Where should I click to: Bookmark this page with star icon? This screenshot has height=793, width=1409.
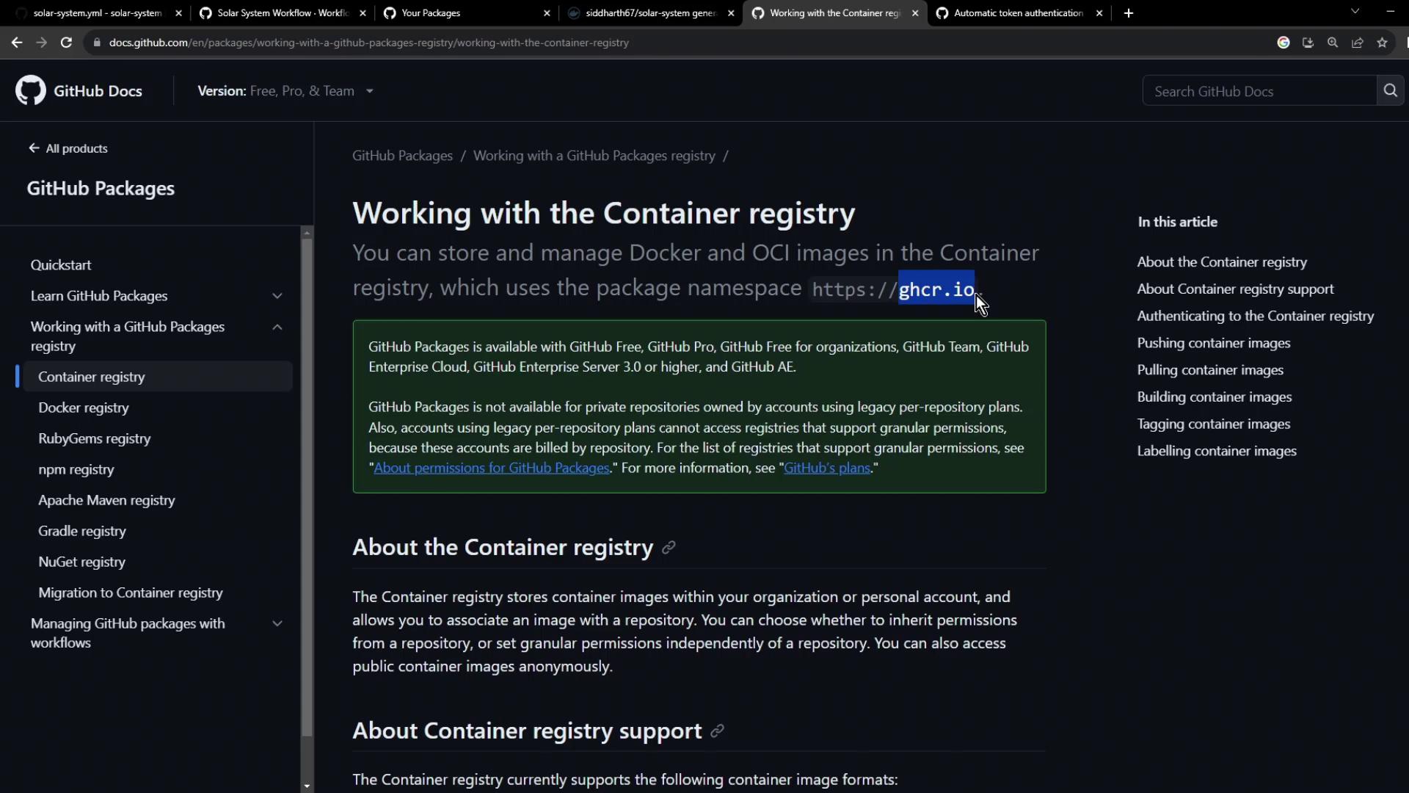click(1382, 43)
